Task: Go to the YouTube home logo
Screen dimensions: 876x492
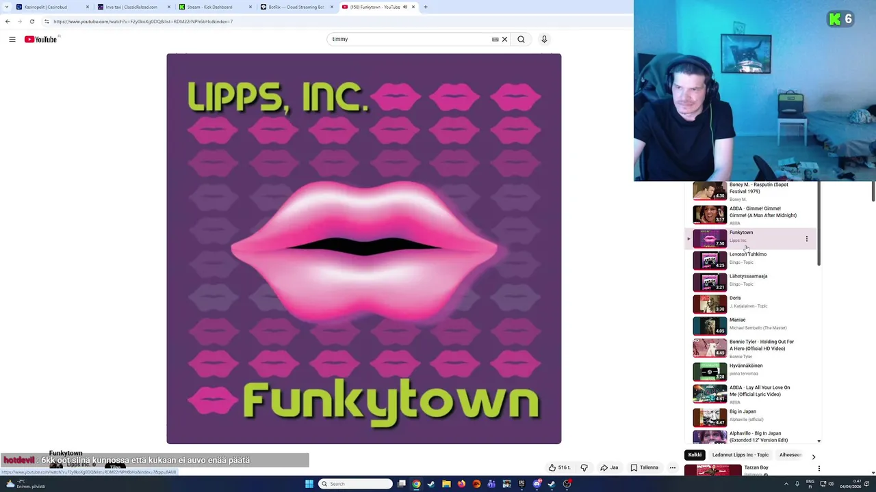Action: coord(41,39)
